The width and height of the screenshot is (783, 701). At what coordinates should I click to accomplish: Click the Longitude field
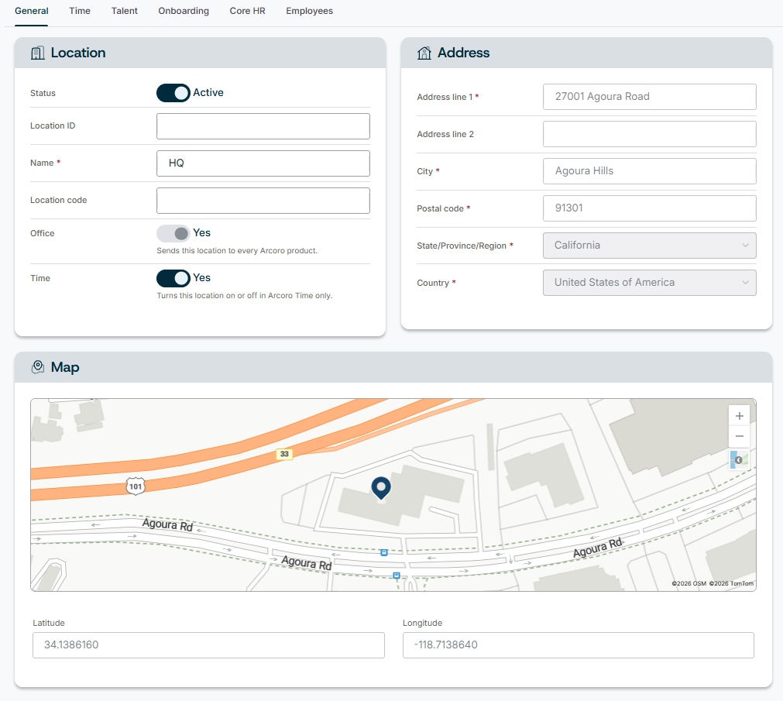pos(579,645)
